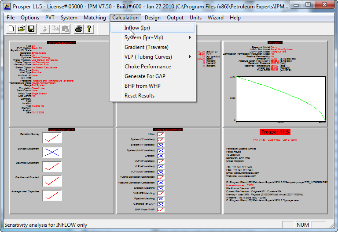Expand the VLP (Tubing Curves) submenu
Image resolution: width=338 pixels, height=232 pixels.
pyautogui.click(x=153, y=57)
